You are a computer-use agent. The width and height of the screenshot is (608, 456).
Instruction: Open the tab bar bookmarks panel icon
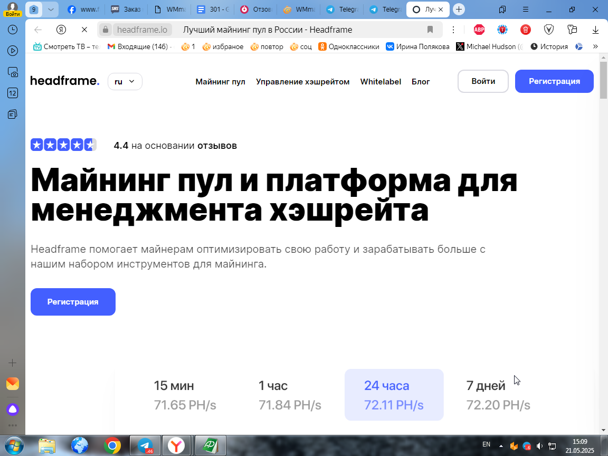pos(502,9)
